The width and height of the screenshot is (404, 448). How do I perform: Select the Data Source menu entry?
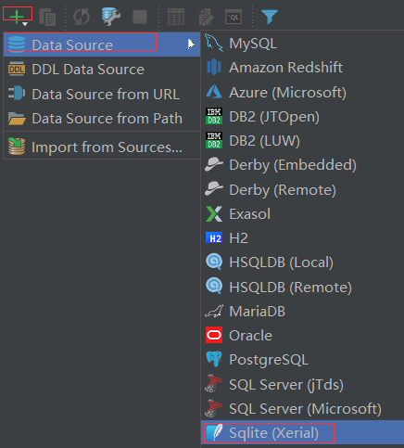pyautogui.click(x=102, y=45)
